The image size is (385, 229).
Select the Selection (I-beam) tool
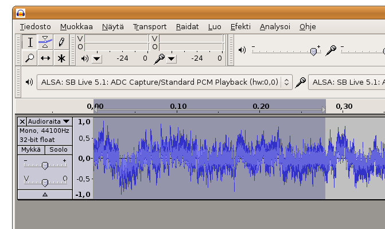pos(30,42)
